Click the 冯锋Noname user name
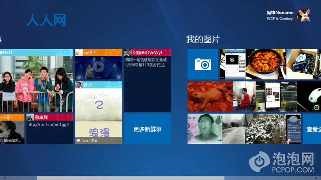This screenshot has height=180, width=321. [x=280, y=13]
